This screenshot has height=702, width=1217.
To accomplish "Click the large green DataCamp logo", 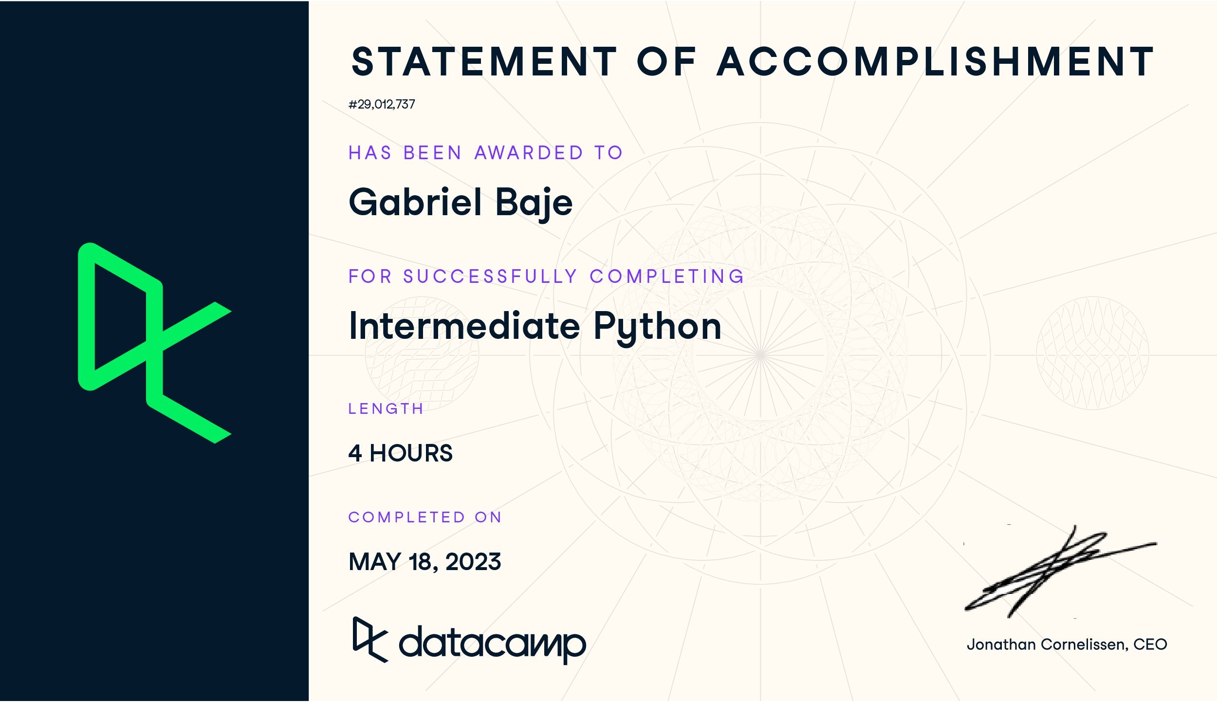I will [x=155, y=343].
